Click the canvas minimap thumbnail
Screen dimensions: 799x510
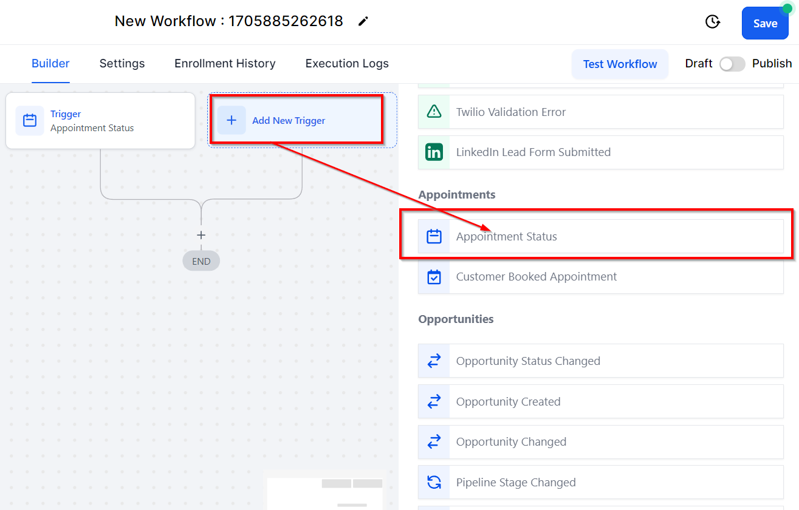pyautogui.click(x=325, y=494)
